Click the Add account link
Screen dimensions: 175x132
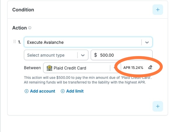tap(43, 91)
